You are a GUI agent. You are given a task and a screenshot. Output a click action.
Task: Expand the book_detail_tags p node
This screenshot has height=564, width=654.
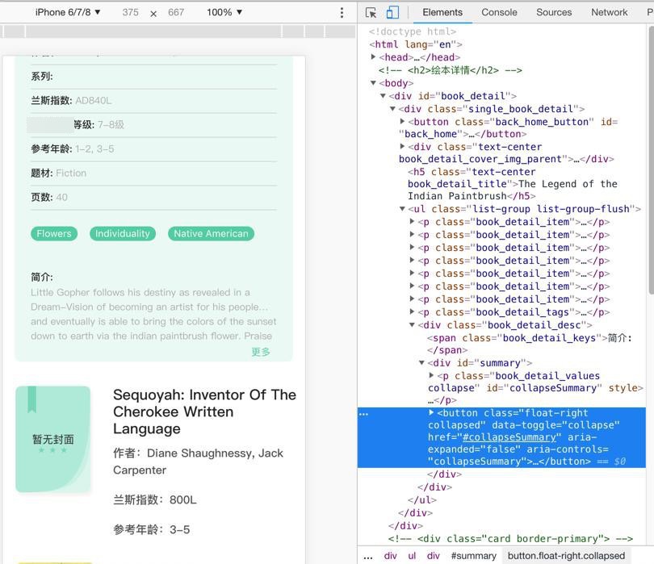412,311
